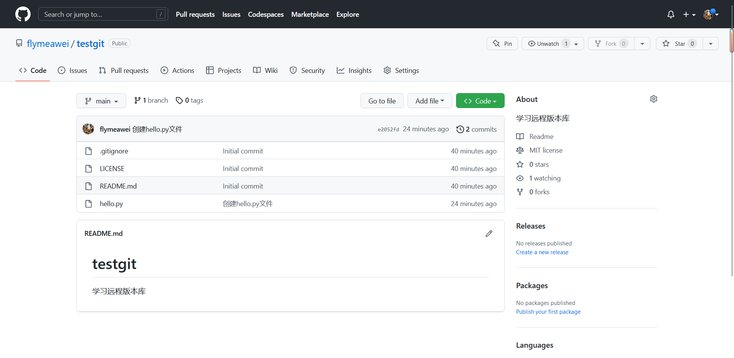Open Marketplace in the top nav
This screenshot has width=734, height=358.
point(310,15)
